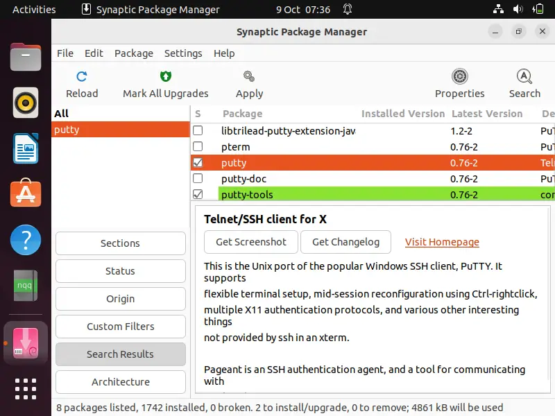Open the network status indicator
The height and width of the screenshot is (416, 555).
pyautogui.click(x=498, y=9)
